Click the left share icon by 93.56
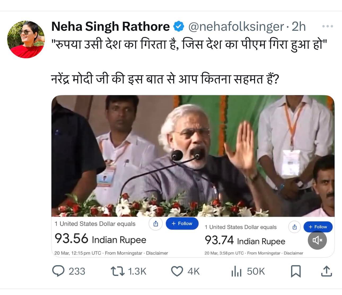The height and width of the screenshot is (295, 342). coord(156,224)
